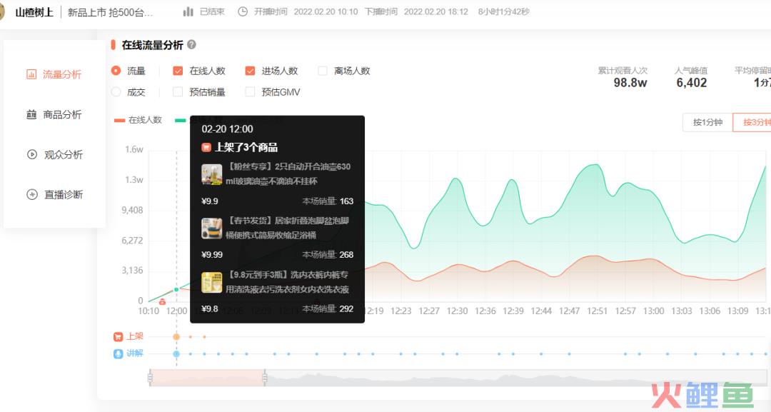Switch chart granularity to 按1分钟
Viewport: 771px width, 412px height.
tap(707, 122)
